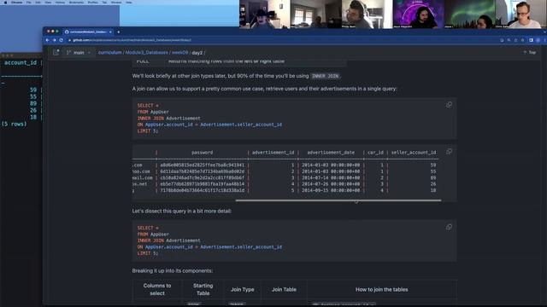Toggle the GitHub file tree sidebar
Screen dimensions: 547x307
click(56, 53)
